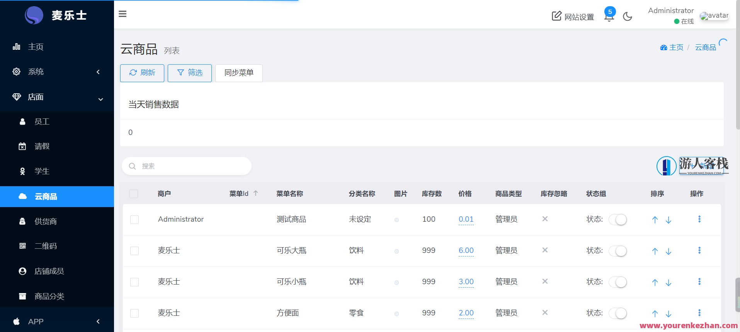Click the 麦乐士 logo
The image size is (740, 332).
57,15
